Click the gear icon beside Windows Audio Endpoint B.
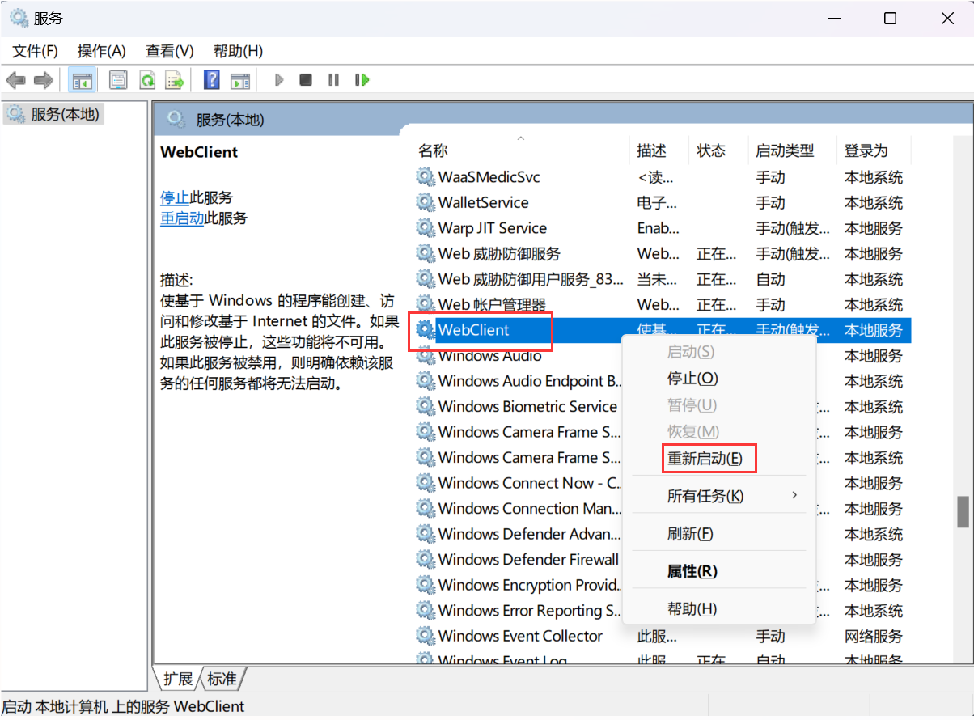Image resolution: width=974 pixels, height=720 pixels. [x=425, y=381]
